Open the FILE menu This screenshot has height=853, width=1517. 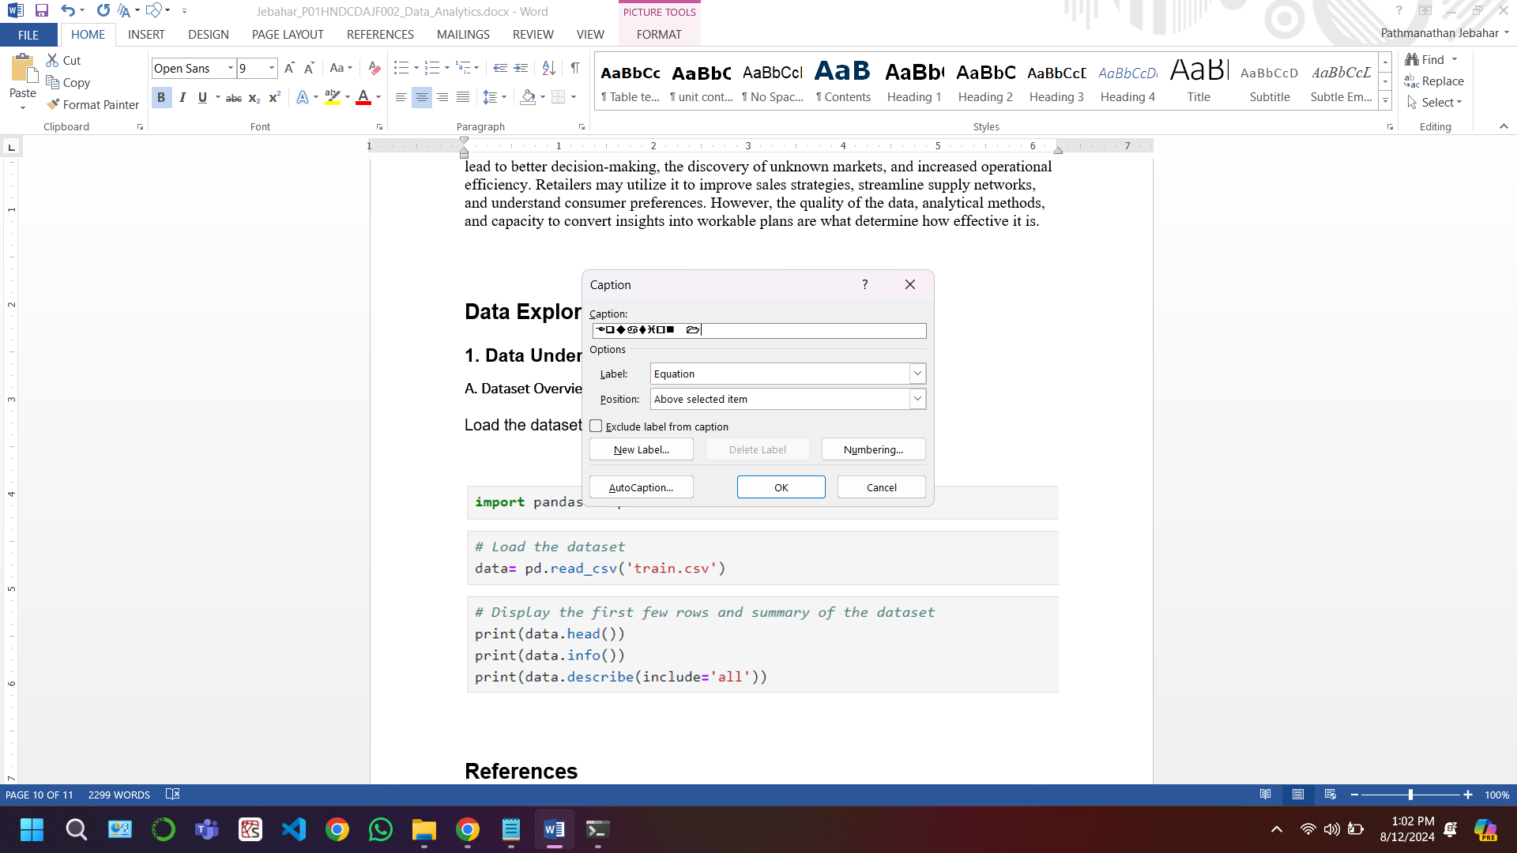click(28, 34)
